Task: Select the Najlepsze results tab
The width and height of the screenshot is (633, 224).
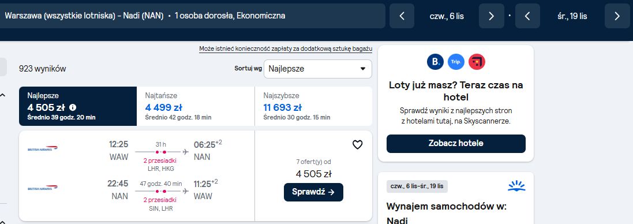Action: [x=78, y=107]
